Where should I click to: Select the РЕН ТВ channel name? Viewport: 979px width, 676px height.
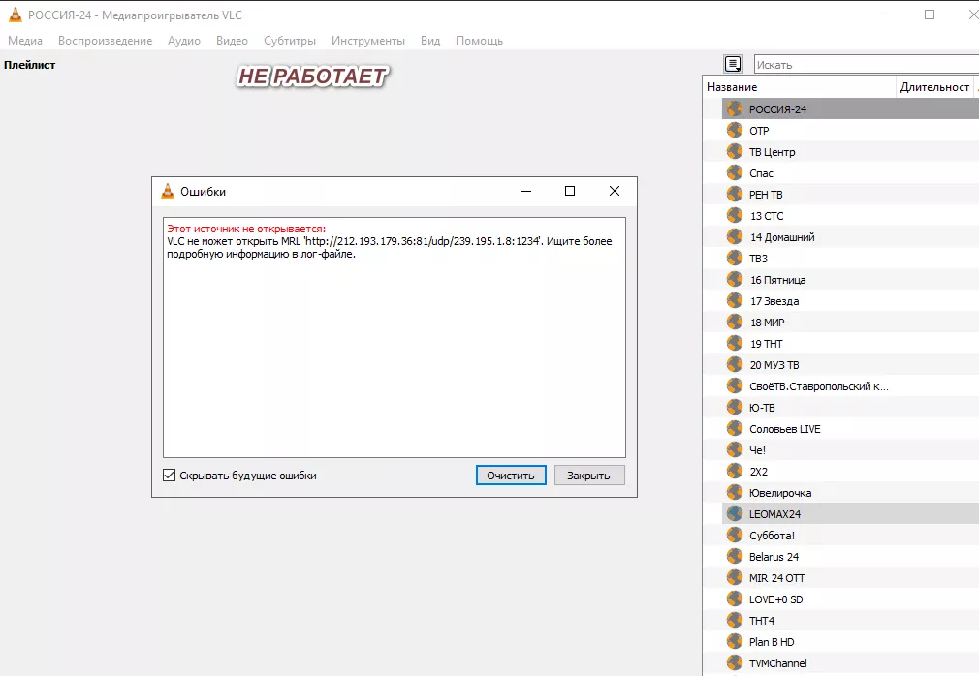click(x=766, y=195)
